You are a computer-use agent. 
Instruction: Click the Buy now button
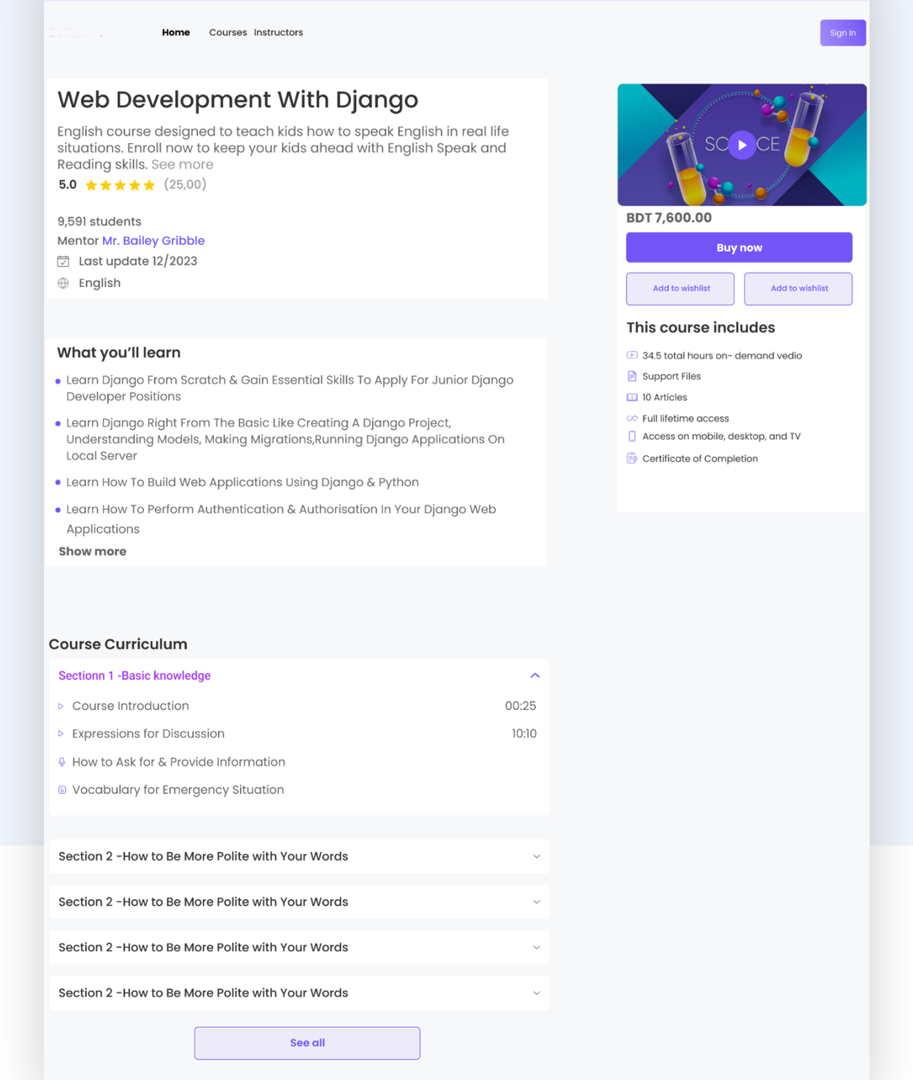click(x=739, y=247)
